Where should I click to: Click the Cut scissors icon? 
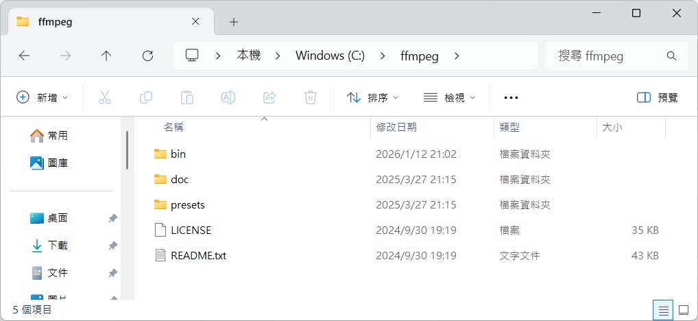coord(105,97)
